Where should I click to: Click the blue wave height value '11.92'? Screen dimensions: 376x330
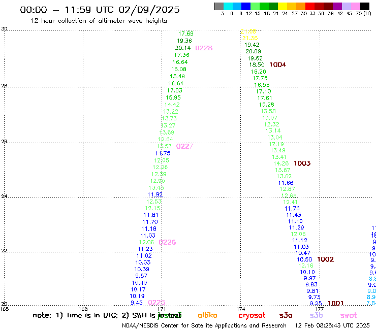[x=155, y=194]
